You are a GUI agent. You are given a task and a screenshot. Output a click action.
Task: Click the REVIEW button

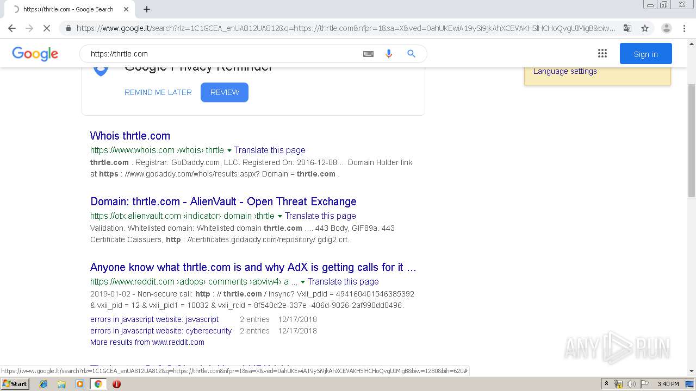pos(225,92)
